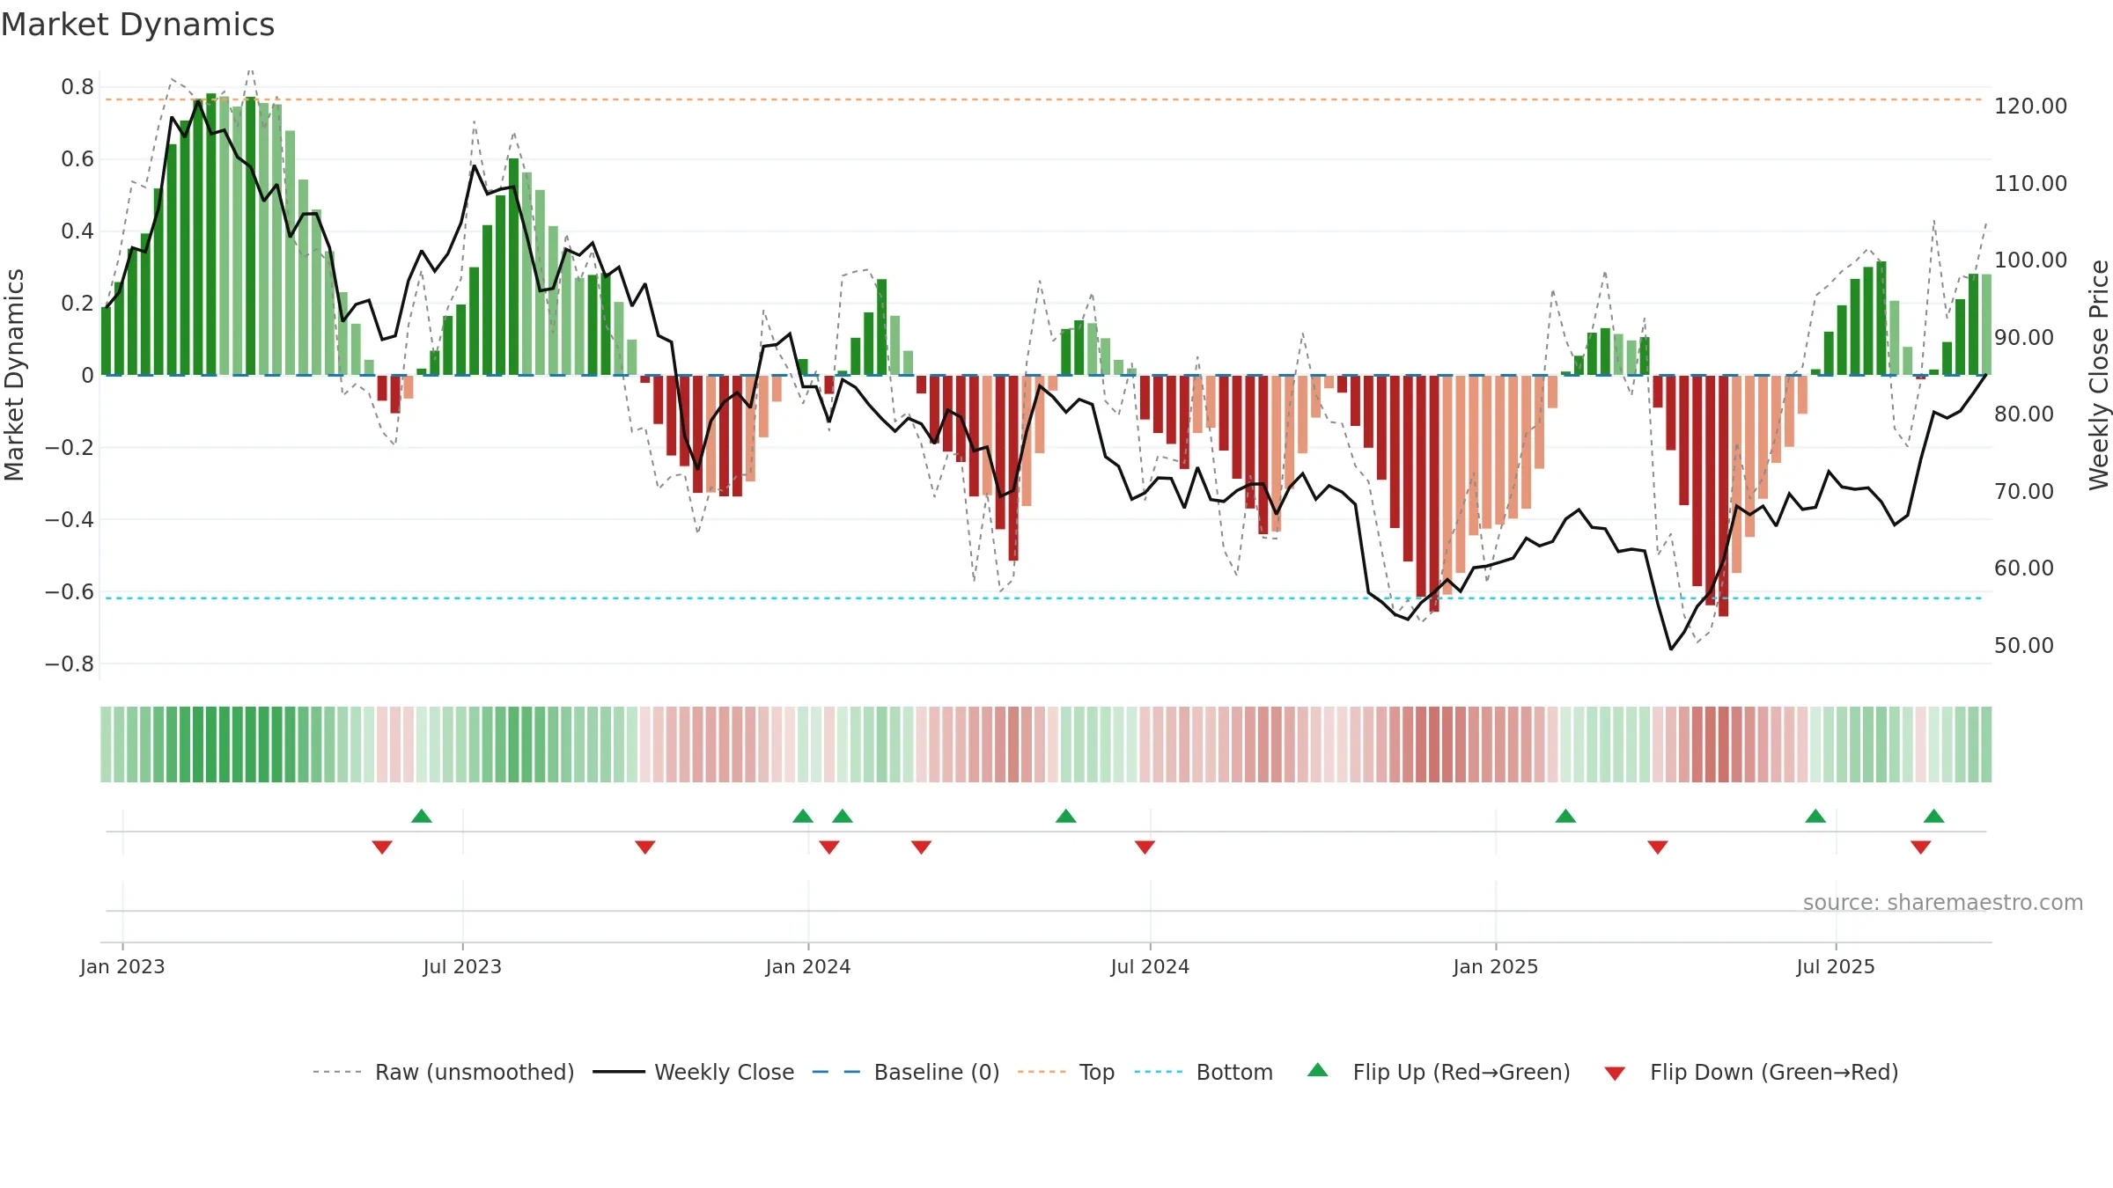Toggle the Flip Up (Red→Green) legend label
Viewport: 2113px width, 1188px height.
[x=1461, y=1072]
